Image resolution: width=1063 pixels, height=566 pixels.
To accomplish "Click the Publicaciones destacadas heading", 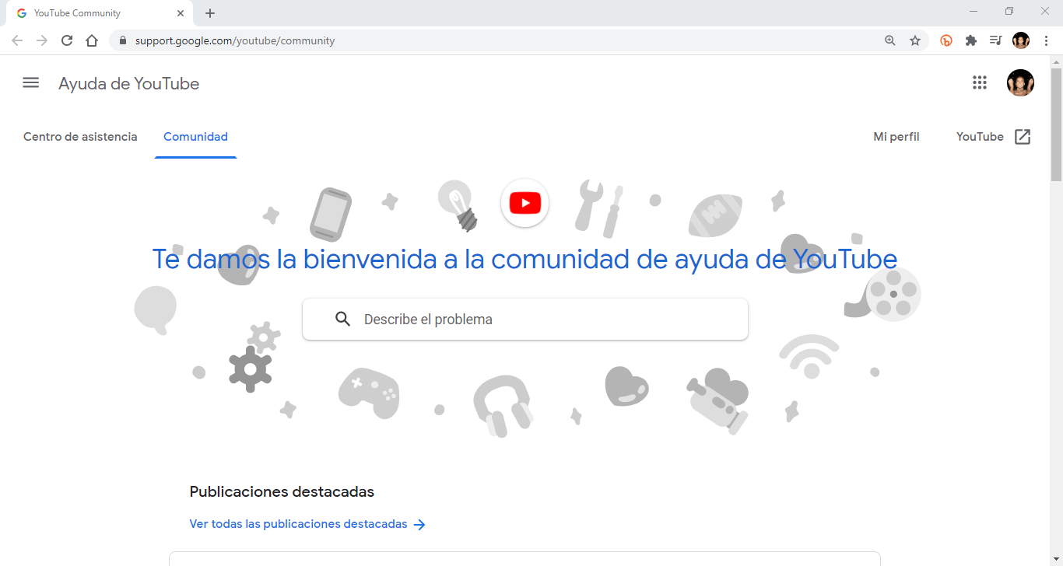I will coord(282,491).
